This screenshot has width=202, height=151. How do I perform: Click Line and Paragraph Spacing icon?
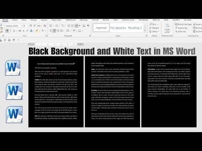(68, 31)
